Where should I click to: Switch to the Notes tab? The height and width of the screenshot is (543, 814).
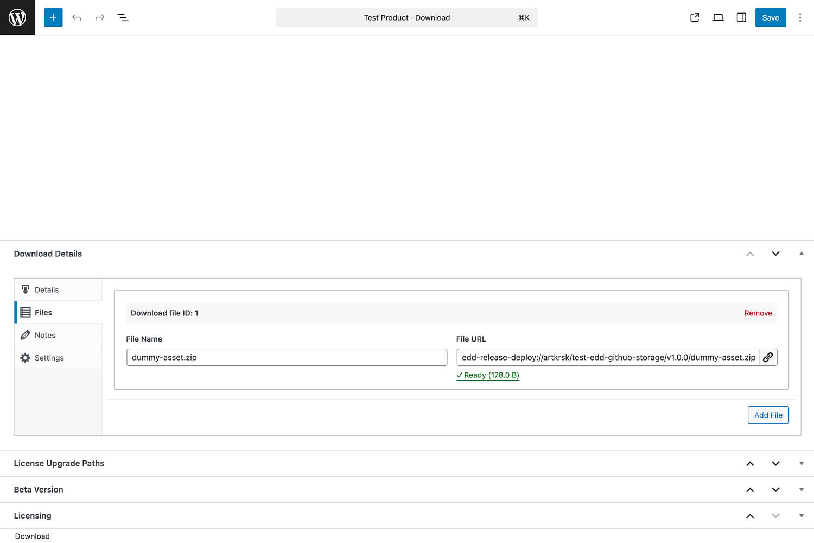pyautogui.click(x=45, y=335)
